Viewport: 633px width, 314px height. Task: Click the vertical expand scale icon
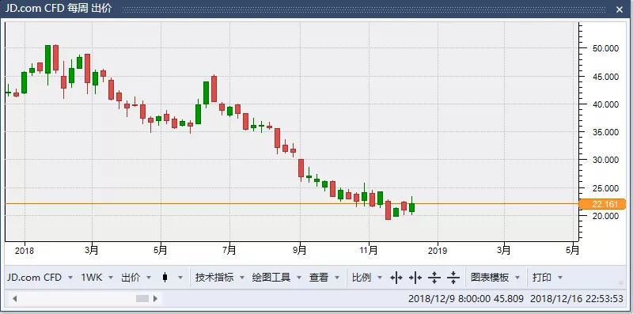pos(434,278)
